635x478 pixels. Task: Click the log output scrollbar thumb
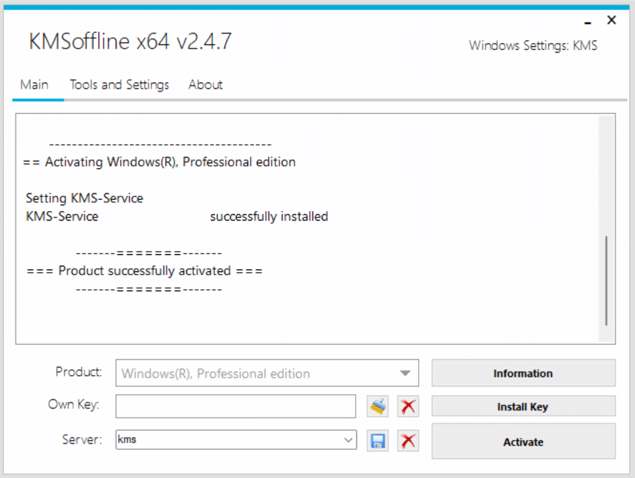(606, 280)
